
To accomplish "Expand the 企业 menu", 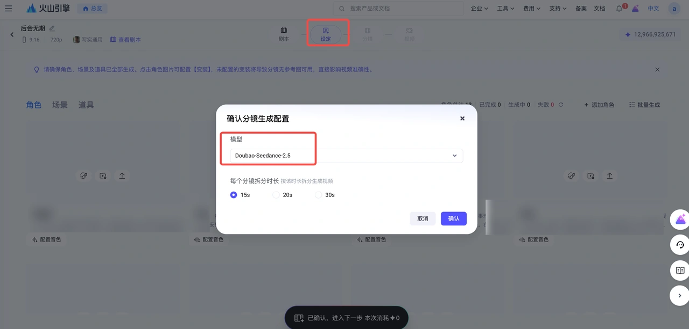I will point(479,9).
